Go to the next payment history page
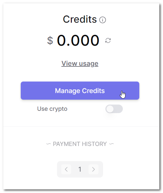The image size is (163, 193). (x=94, y=169)
